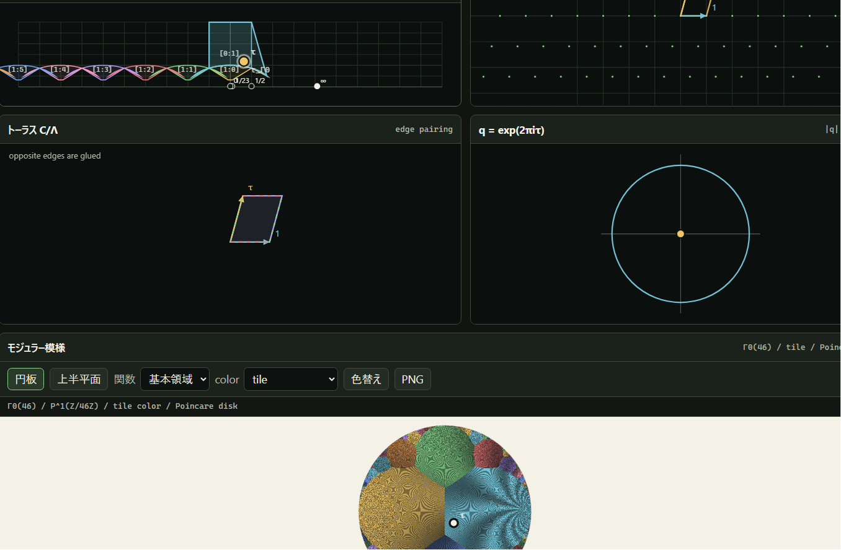Click the edge pairing label
This screenshot has height=550, width=841.
424,129
